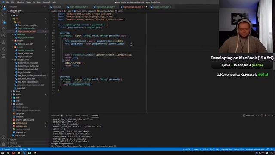This screenshot has height=155, width=275.
Task: Click Spaces: 2 indentation in status bar
Action: [197, 149]
